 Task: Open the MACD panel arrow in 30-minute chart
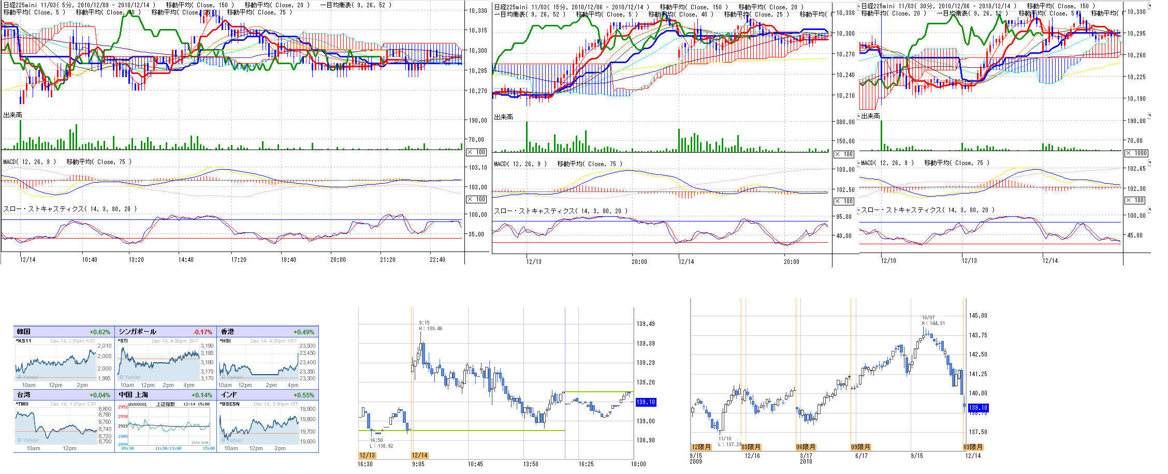tap(859, 163)
